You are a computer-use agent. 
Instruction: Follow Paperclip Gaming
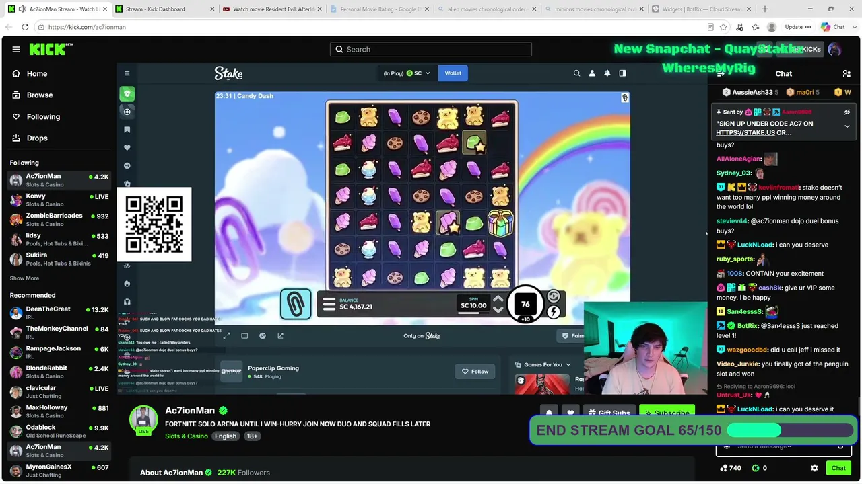[x=475, y=371]
